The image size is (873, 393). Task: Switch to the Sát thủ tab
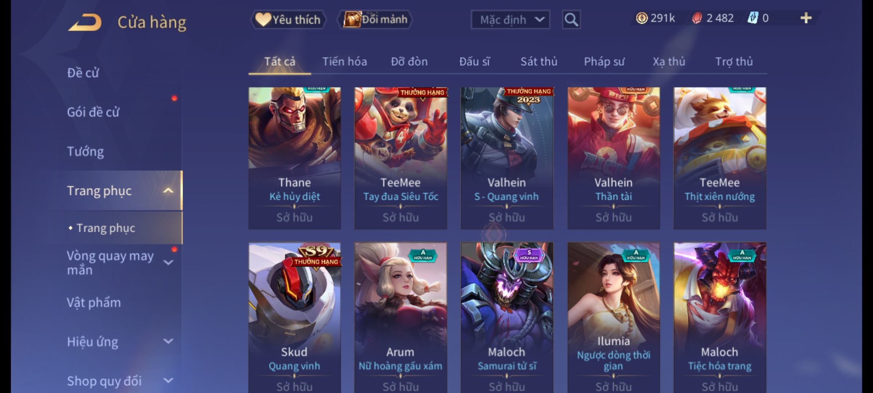click(539, 61)
